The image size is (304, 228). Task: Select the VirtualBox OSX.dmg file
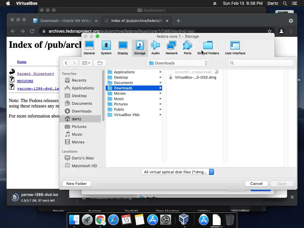coord(194,77)
